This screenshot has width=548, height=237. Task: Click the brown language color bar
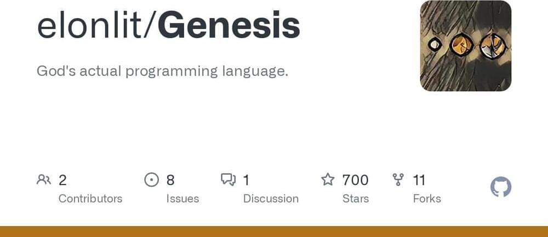[274, 232]
